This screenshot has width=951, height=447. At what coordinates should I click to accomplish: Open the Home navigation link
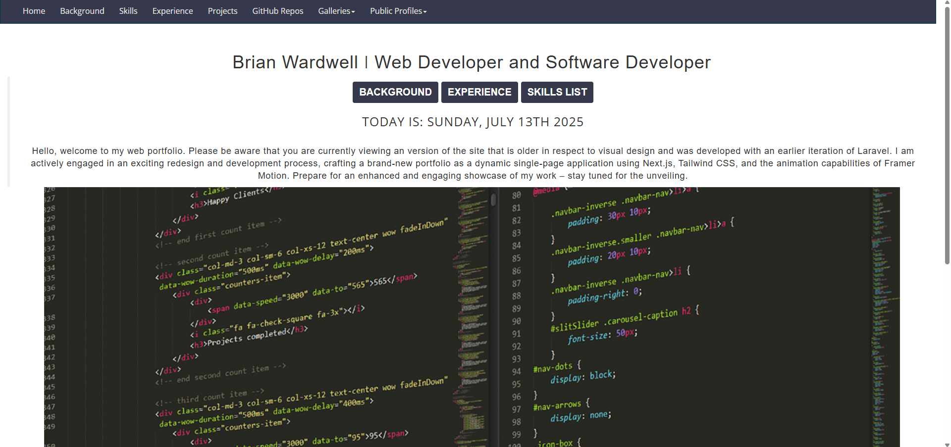[34, 11]
